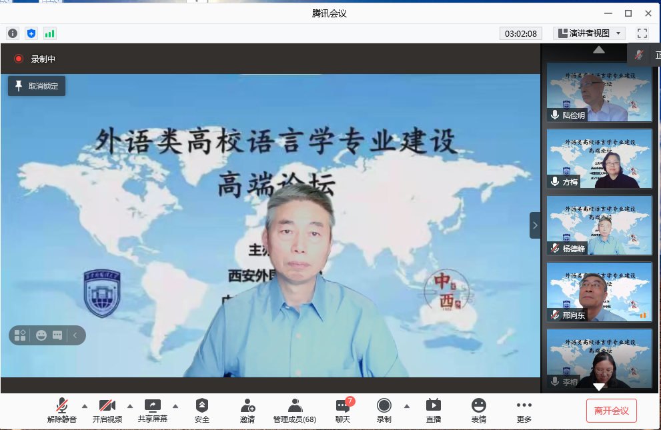Open the 更多 more menu
The image size is (661, 430).
(524, 410)
